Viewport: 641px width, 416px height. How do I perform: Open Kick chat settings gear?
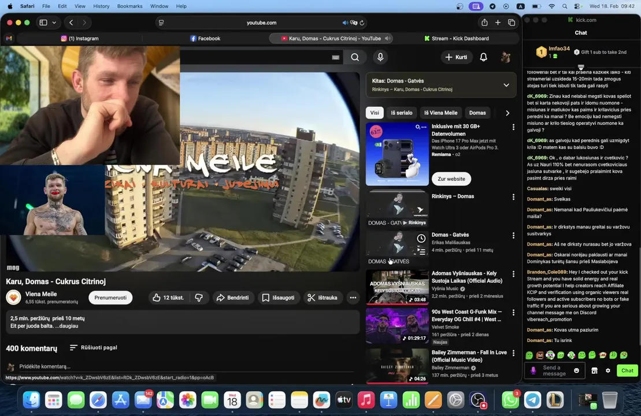pos(608,370)
